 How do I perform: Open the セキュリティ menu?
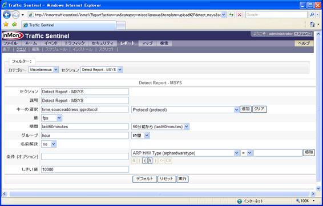tap(103, 43)
